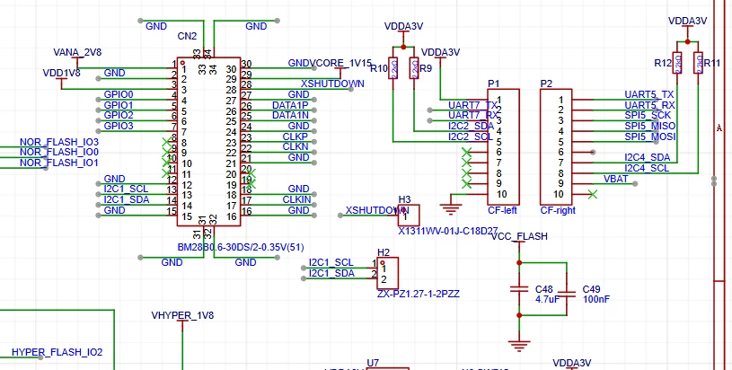Select the I2C2_SDA net label
The height and width of the screenshot is (370, 732).
[471, 126]
